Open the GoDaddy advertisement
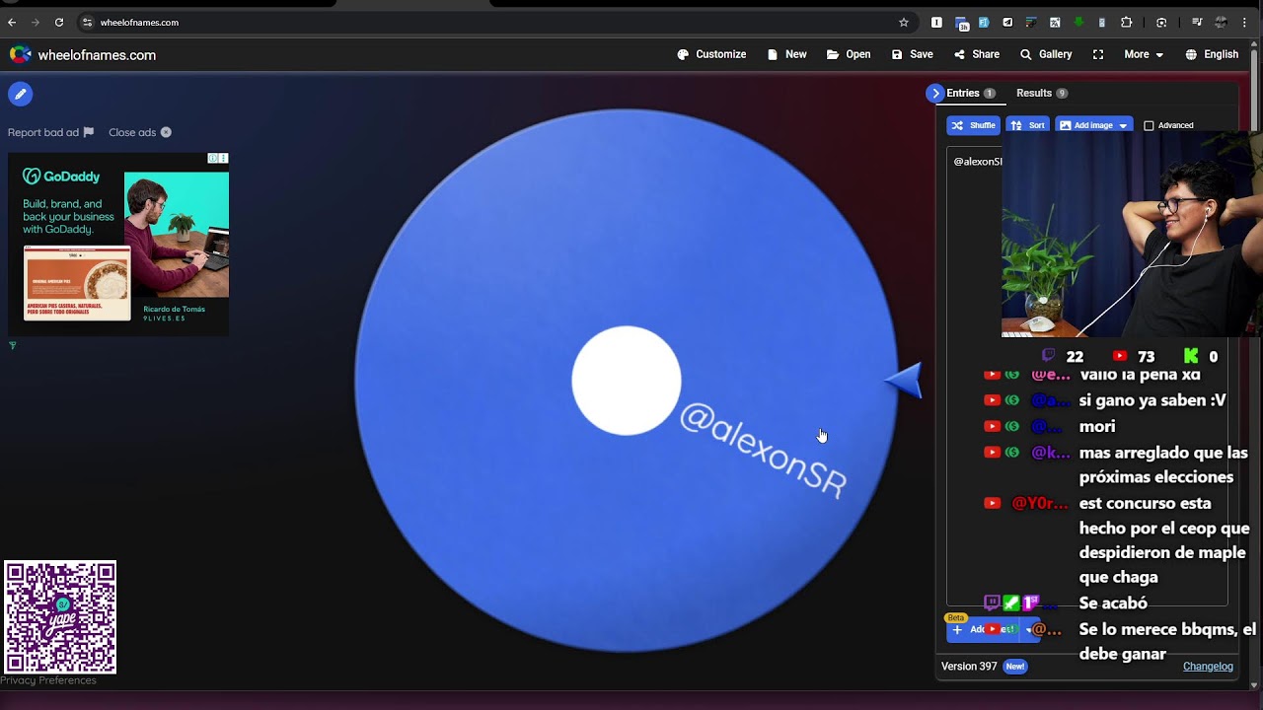The width and height of the screenshot is (1263, 710). coord(118,244)
